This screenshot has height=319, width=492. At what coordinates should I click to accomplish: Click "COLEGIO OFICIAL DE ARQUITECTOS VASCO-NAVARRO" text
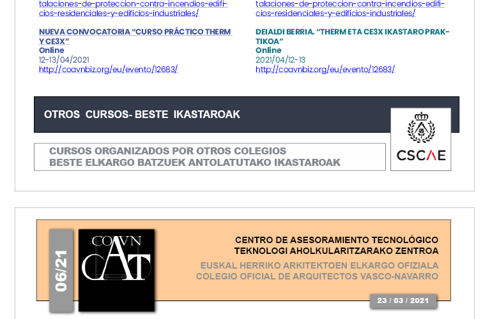pyautogui.click(x=317, y=277)
